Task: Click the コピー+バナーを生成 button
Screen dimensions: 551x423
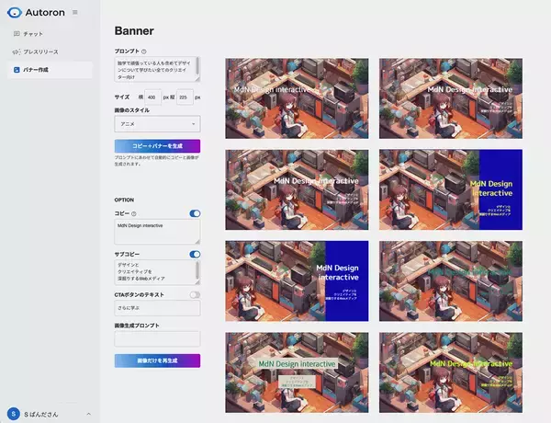Action: [x=157, y=146]
